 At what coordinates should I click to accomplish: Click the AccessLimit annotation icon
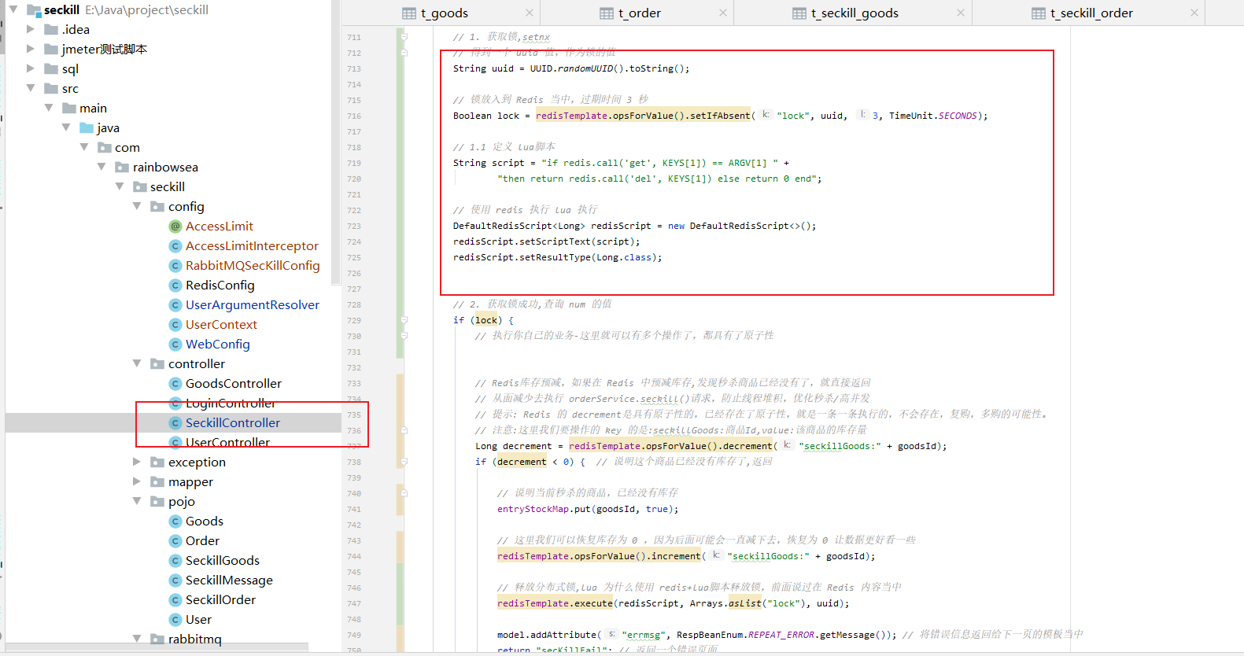point(175,227)
